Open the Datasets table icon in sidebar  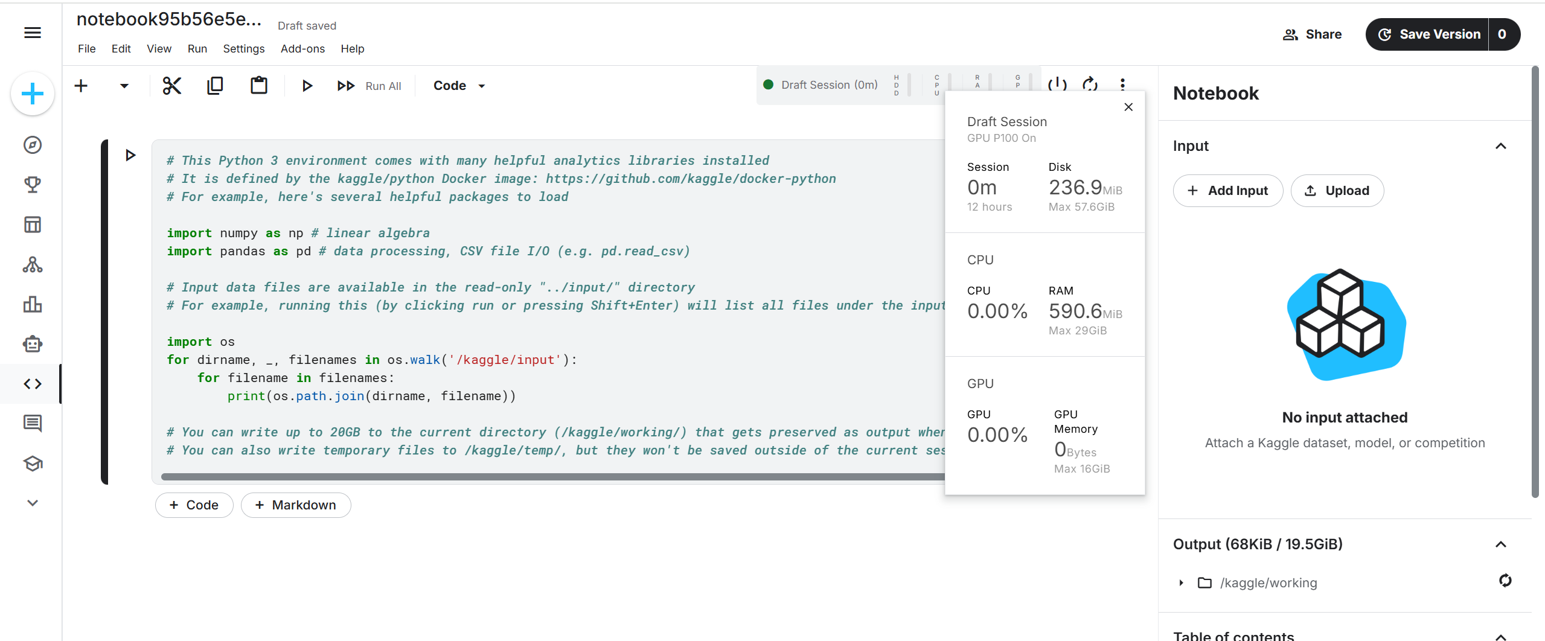point(33,225)
